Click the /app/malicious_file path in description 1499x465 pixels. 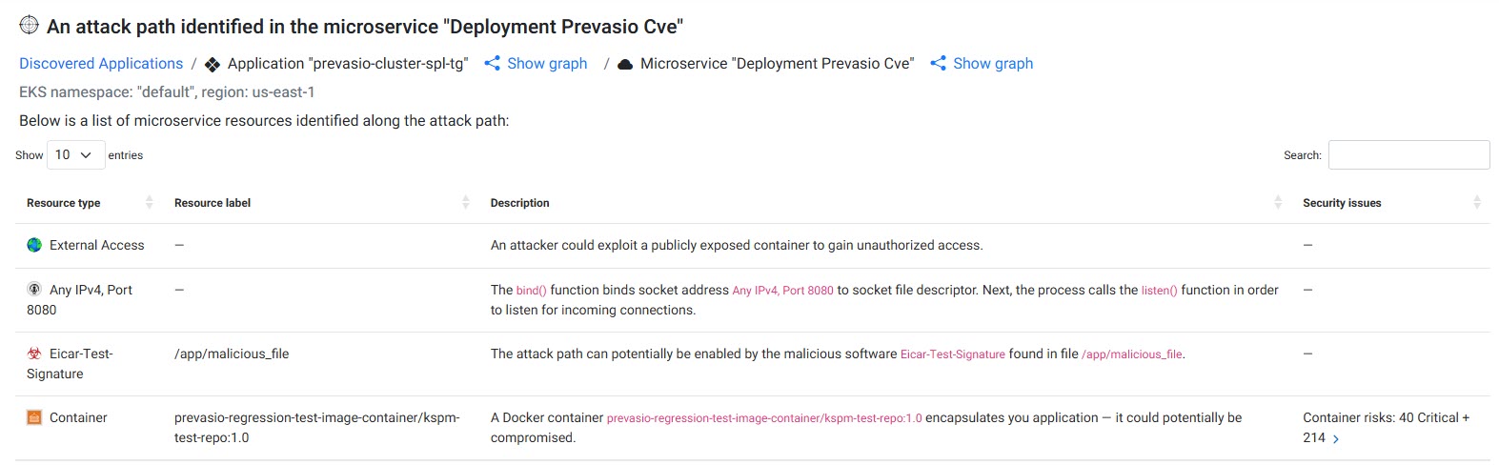click(x=1132, y=354)
